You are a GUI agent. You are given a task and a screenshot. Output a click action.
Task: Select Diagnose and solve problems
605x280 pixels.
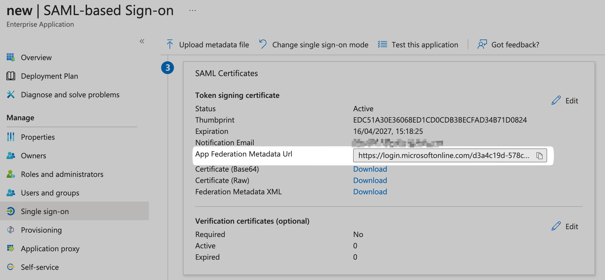click(70, 94)
